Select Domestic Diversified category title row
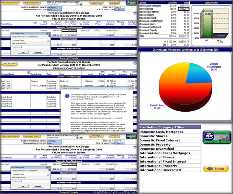The width and height of the screenshot is (233, 194). coord(170,149)
